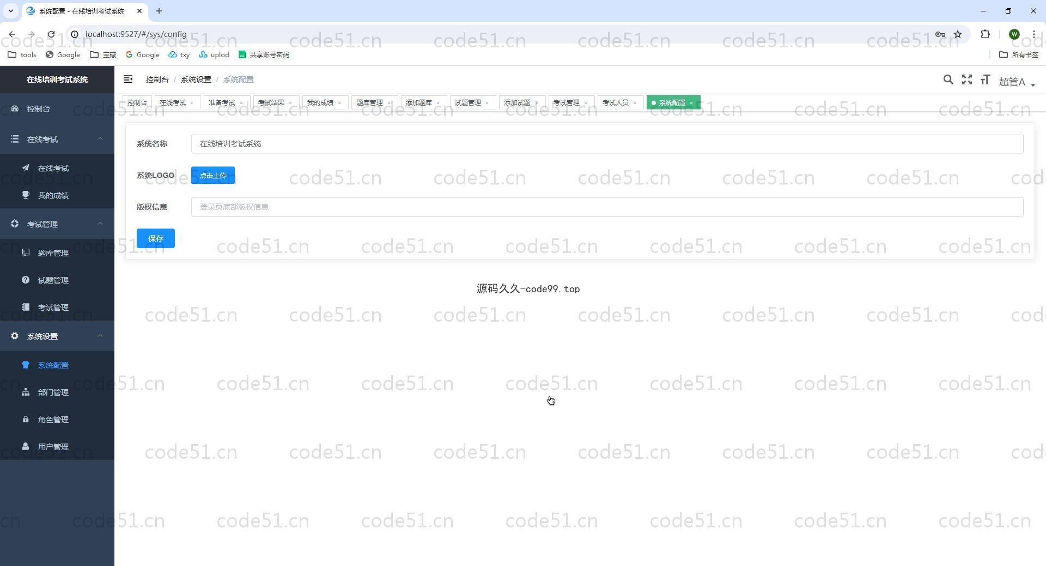This screenshot has height=566, width=1046.
Task: Click the dashboard icon beside 控制台
Action: tap(15, 108)
